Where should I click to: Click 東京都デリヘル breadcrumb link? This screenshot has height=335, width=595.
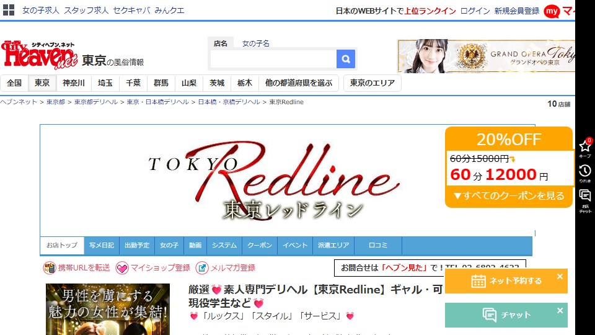pos(96,102)
